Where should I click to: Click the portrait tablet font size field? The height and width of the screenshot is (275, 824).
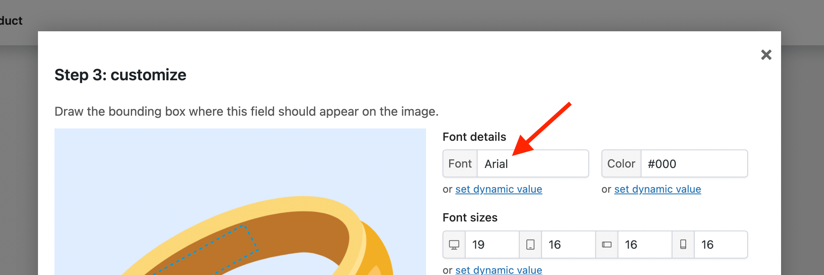[x=568, y=245]
